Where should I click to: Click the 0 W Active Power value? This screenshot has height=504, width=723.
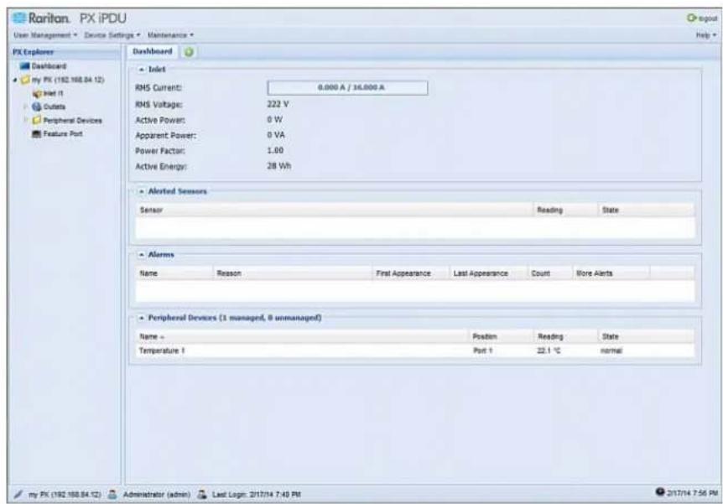(274, 119)
